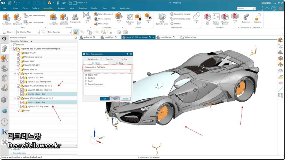This screenshot has width=285, height=160.
Task: Collapse the Jaguar XF 220 dash ass node
Action: 15,73
